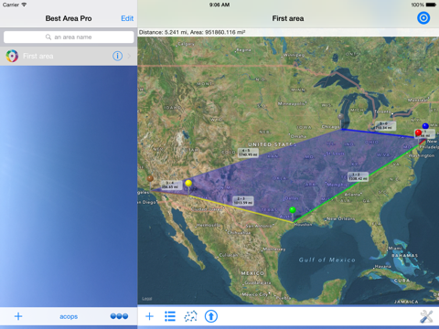Open the three blue dots menu
The width and height of the screenshot is (439, 329).
pyautogui.click(x=119, y=316)
